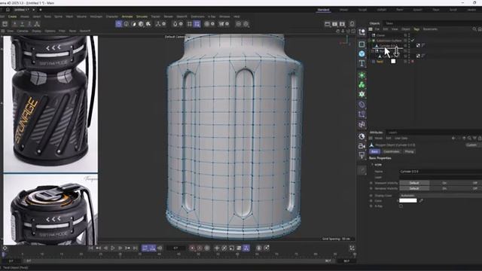Switch to the Takes tab
Screen dimensions: 482x271
[x=389, y=23]
